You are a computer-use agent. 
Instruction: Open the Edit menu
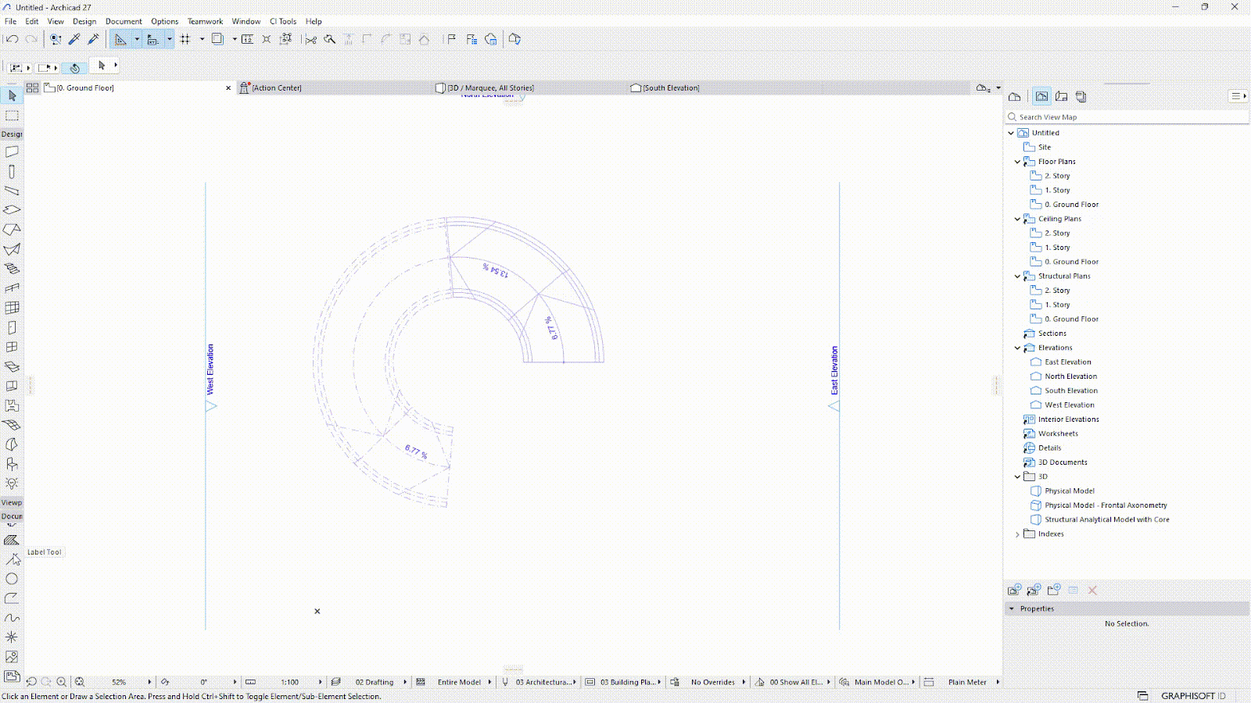(32, 21)
